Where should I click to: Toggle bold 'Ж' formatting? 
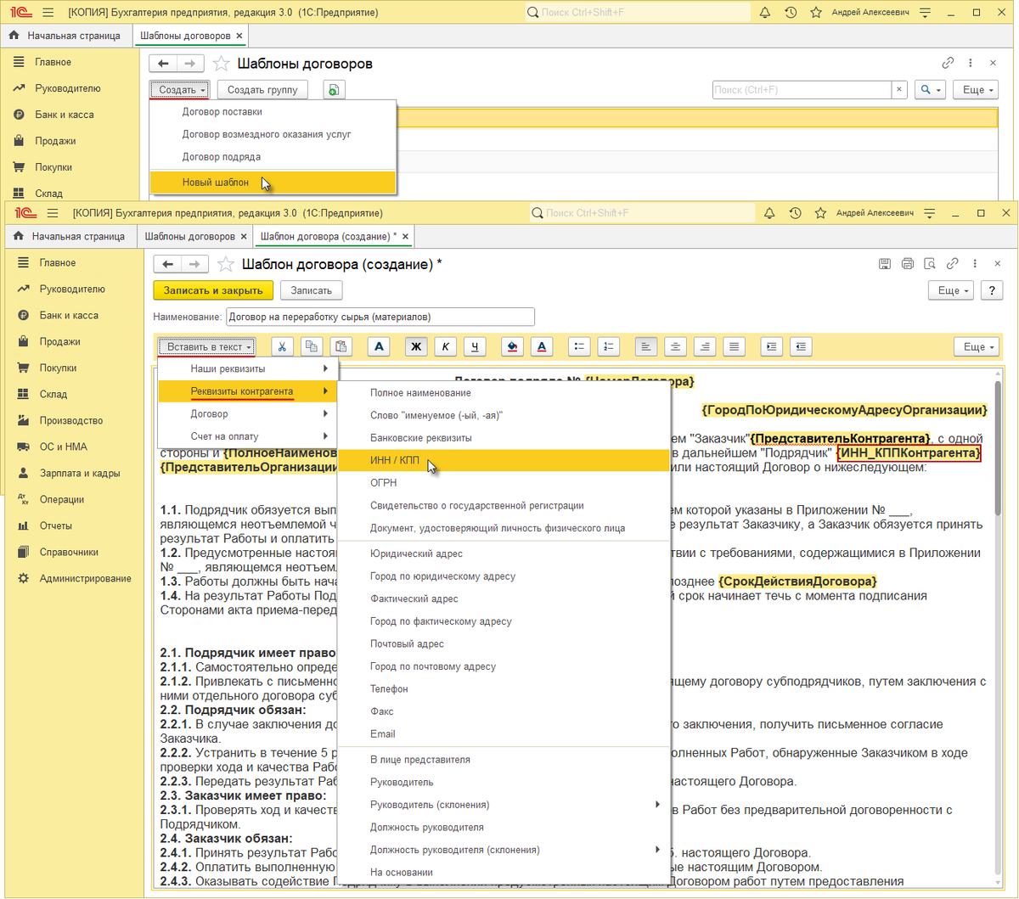415,346
